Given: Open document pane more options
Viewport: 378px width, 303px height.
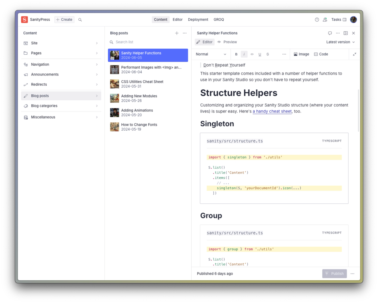Looking at the screenshot, I should [x=338, y=33].
